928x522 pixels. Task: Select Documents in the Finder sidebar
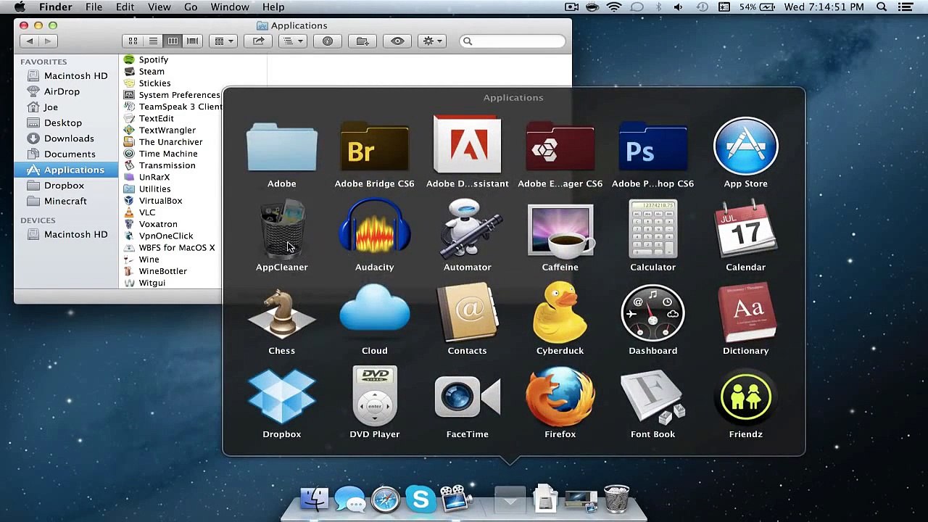66,154
